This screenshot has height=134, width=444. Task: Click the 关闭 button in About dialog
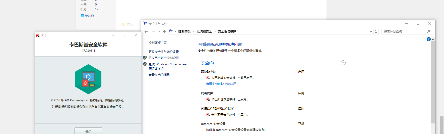(88, 131)
